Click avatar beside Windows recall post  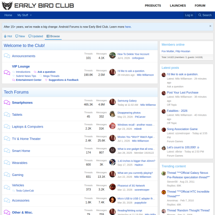click(113, 126)
